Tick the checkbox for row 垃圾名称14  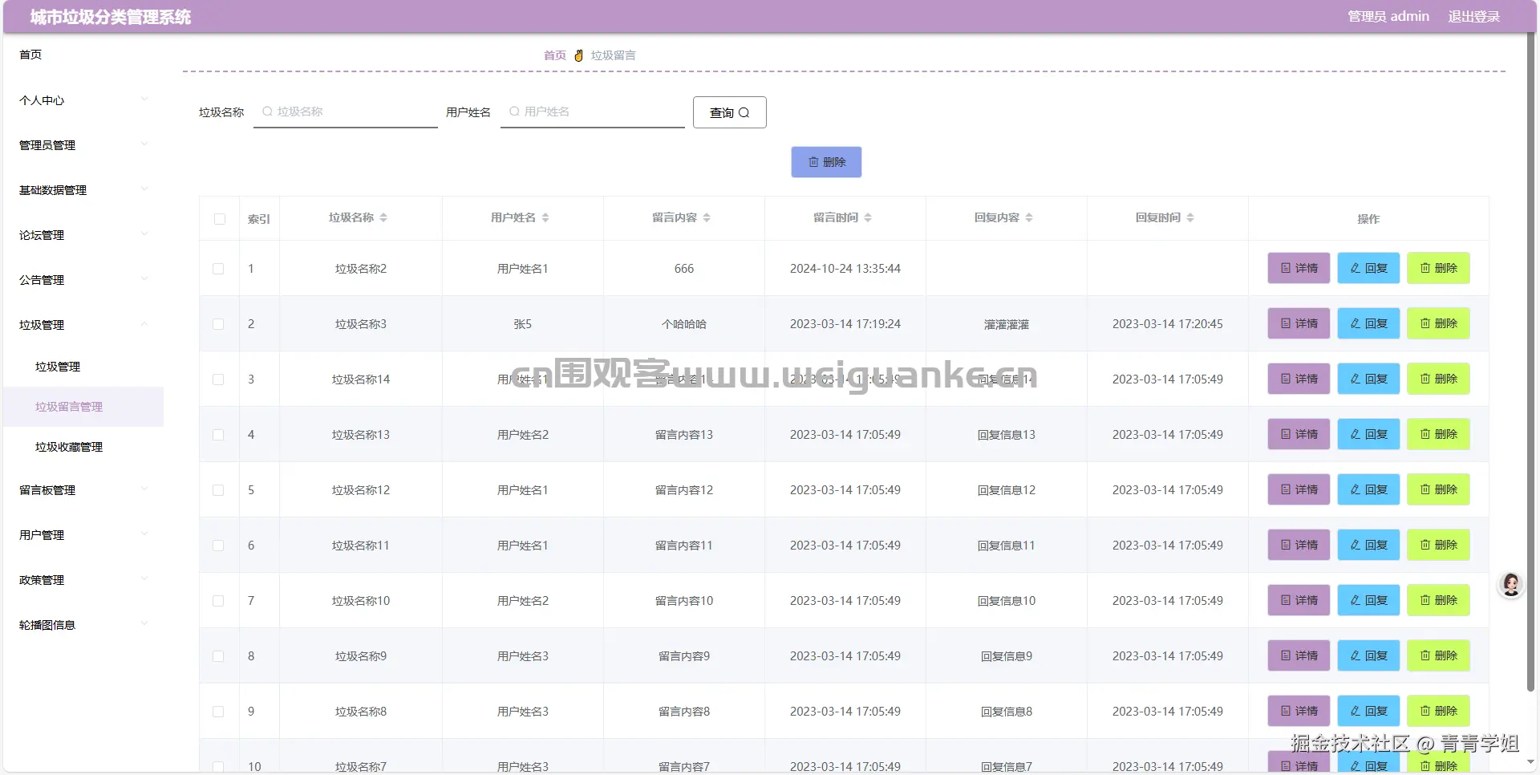[x=218, y=379]
